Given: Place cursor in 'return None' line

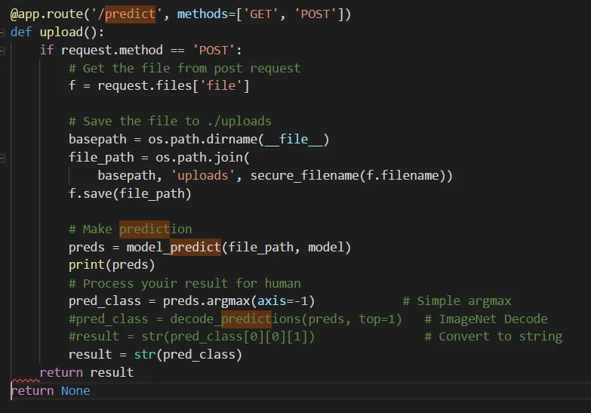Looking at the screenshot, I should (51, 391).
